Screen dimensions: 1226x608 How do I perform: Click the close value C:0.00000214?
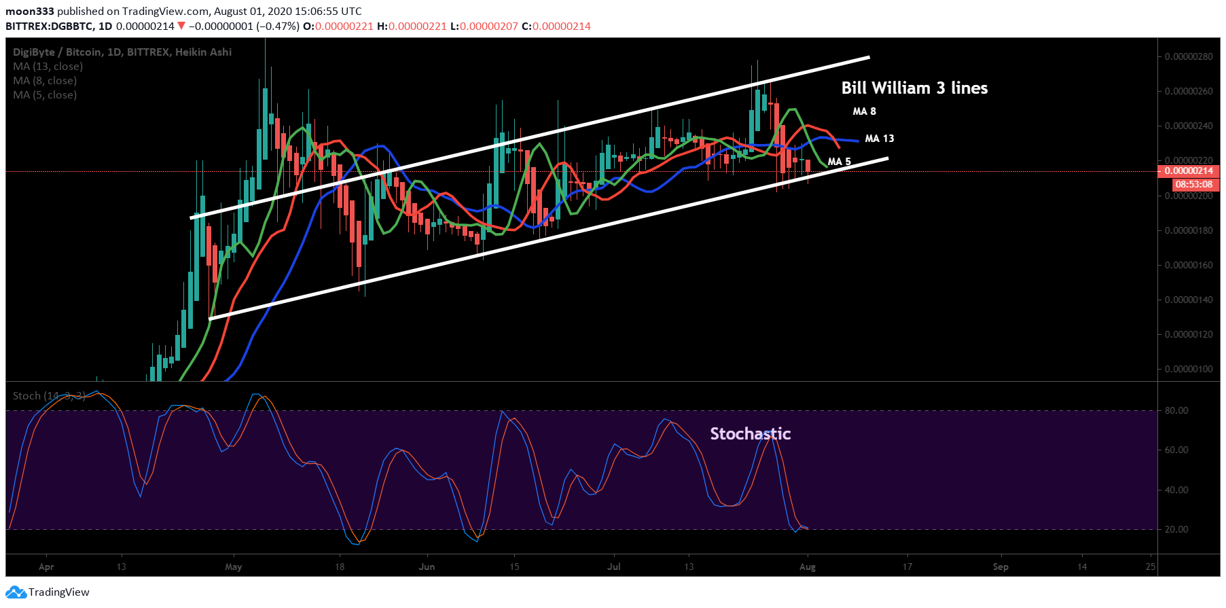point(556,26)
